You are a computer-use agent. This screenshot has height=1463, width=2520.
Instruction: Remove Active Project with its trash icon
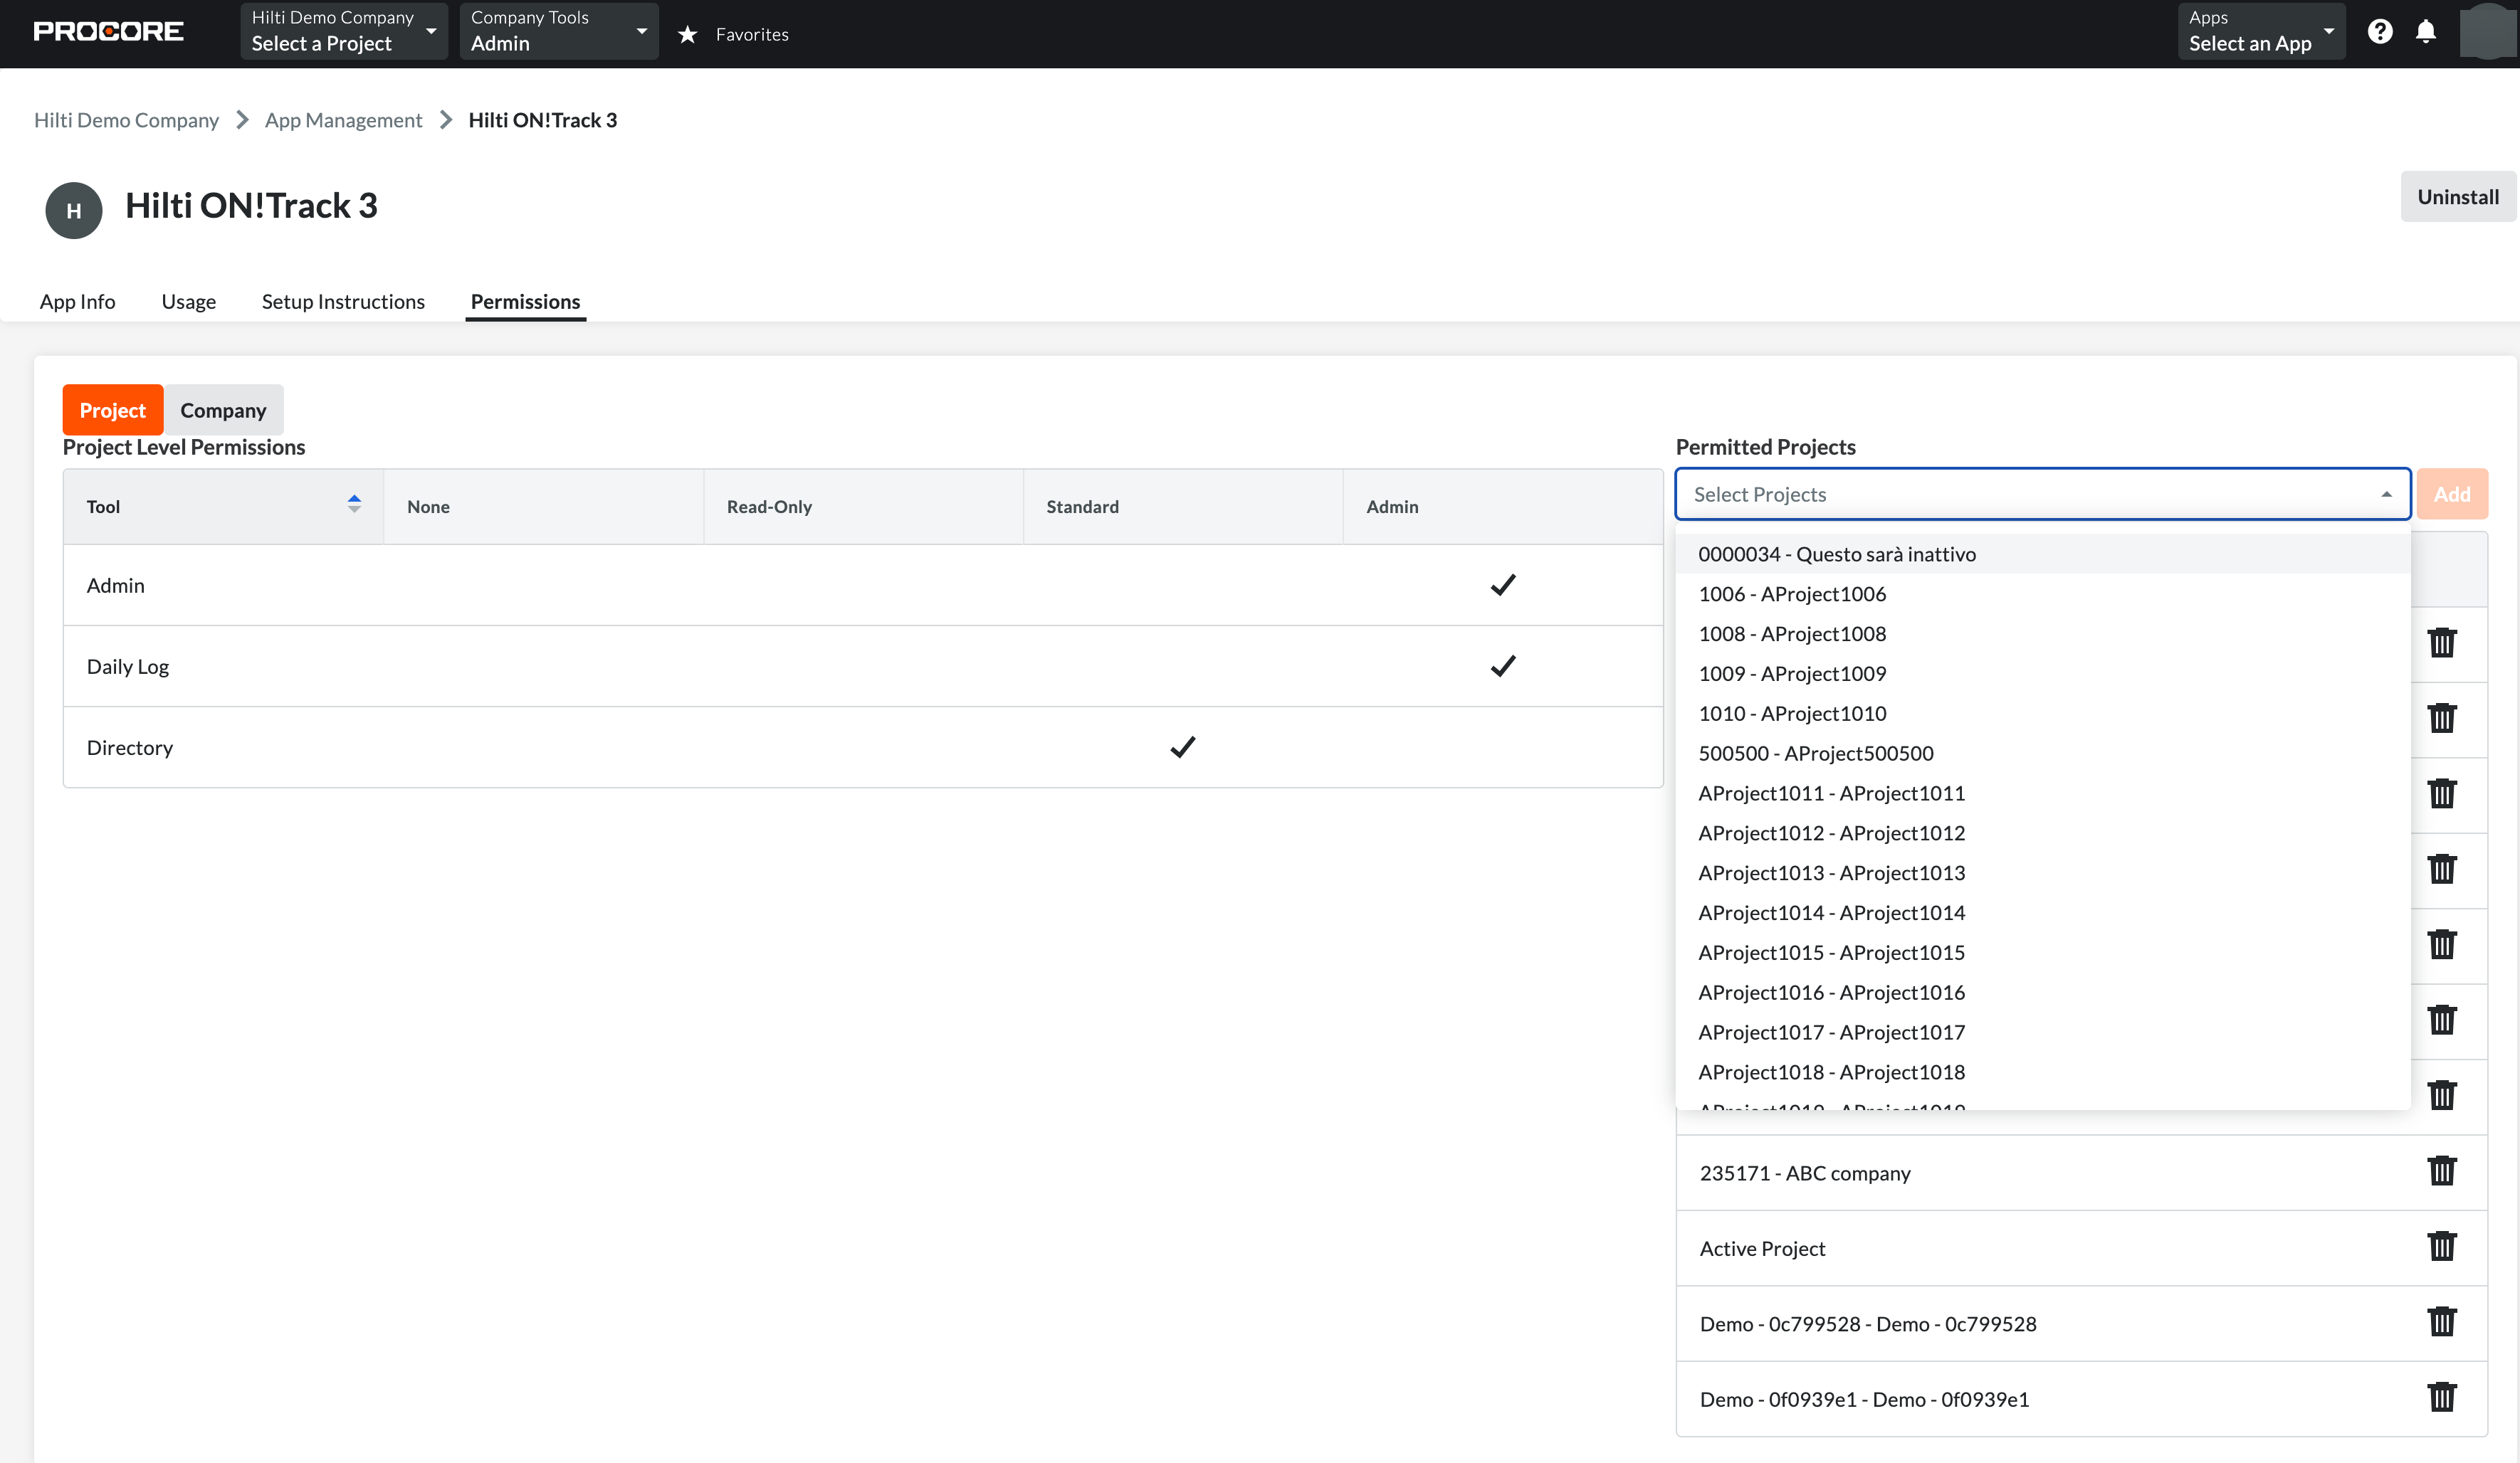point(2442,1246)
